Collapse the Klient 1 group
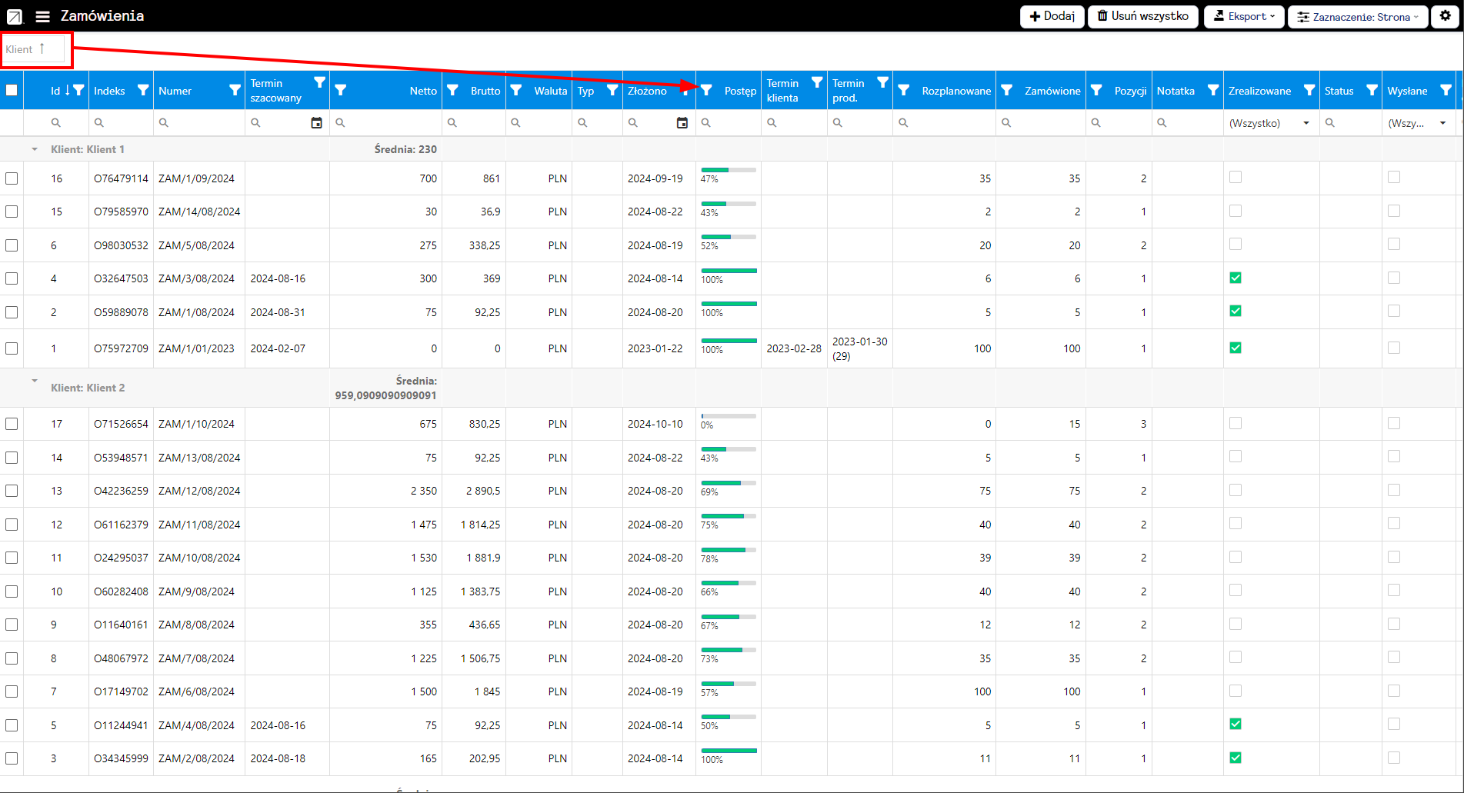Viewport: 1464px width, 793px height. tap(35, 149)
